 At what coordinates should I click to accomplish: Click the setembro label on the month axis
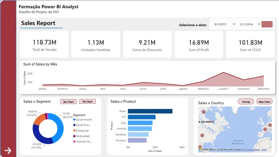pos(204,89)
